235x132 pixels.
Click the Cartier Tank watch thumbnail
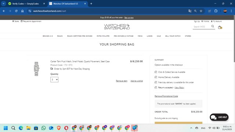(x=36, y=69)
